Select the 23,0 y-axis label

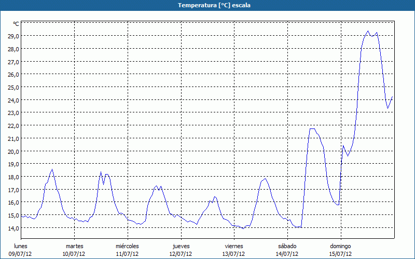[x=13, y=113]
